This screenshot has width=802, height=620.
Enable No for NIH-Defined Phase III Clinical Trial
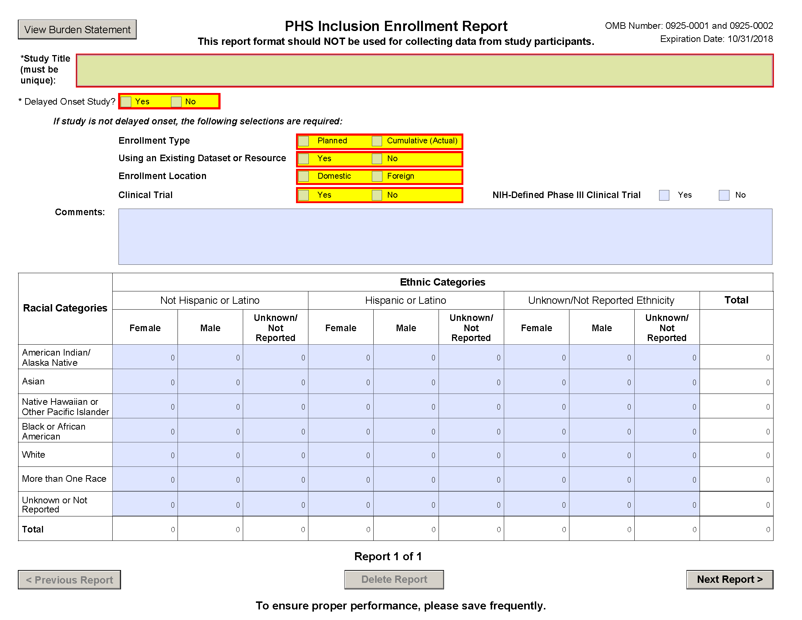tap(724, 195)
